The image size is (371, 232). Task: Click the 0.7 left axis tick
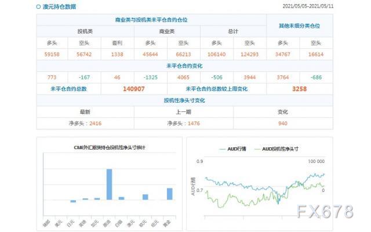click(x=199, y=190)
